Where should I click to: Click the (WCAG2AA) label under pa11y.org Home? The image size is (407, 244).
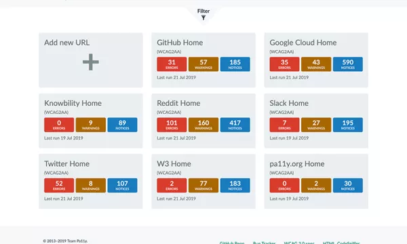(x=282, y=173)
